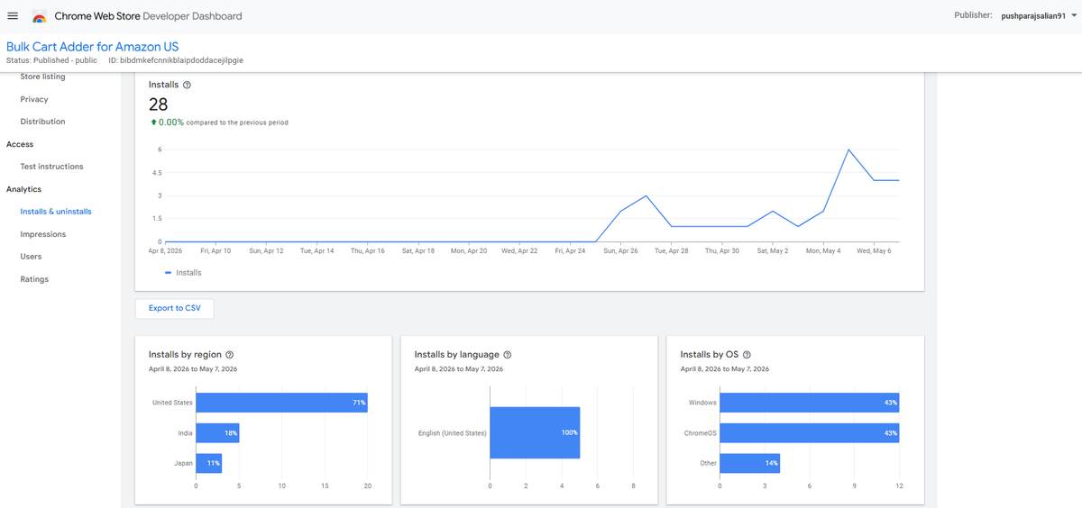1082x508 pixels.
Task: Click the India 18% bar
Action: 217,433
